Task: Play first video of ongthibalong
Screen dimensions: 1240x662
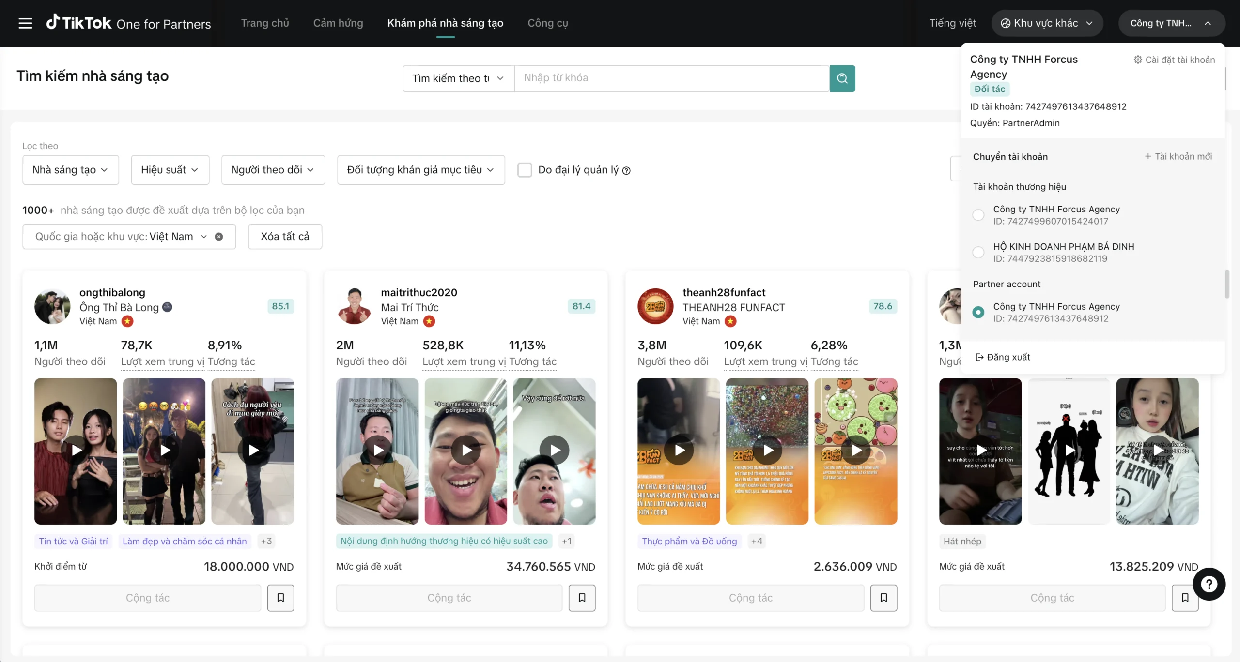Action: pyautogui.click(x=76, y=451)
